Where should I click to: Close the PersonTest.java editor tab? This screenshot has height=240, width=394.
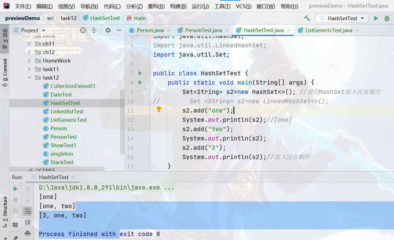(x=227, y=30)
